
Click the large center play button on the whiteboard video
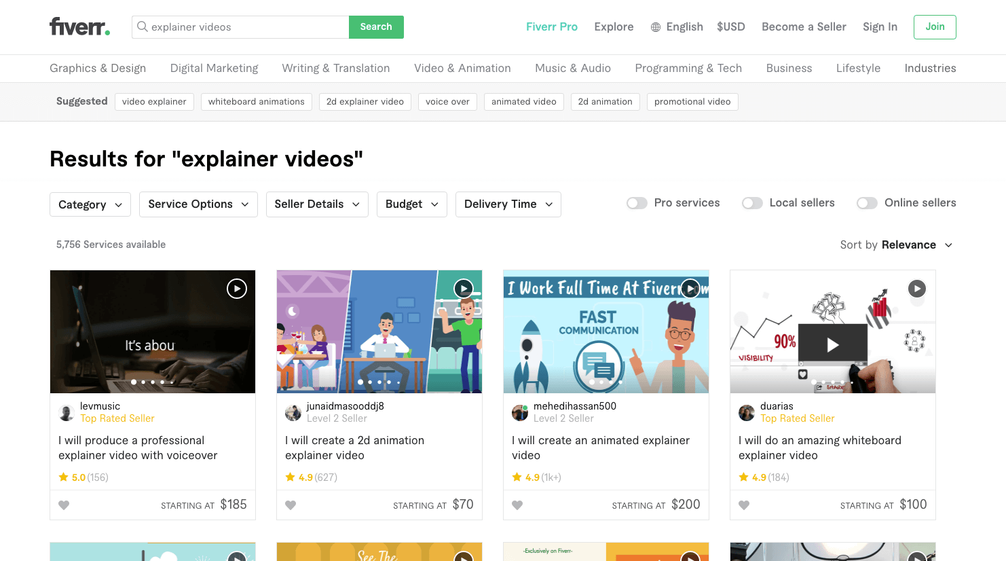833,345
